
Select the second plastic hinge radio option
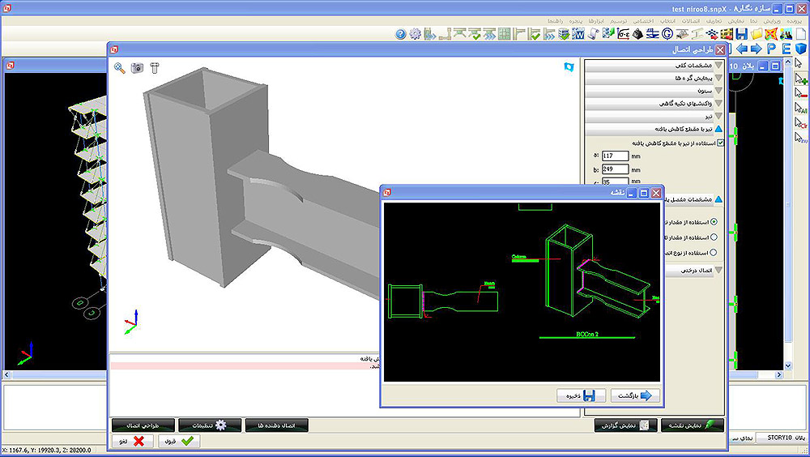(x=714, y=237)
